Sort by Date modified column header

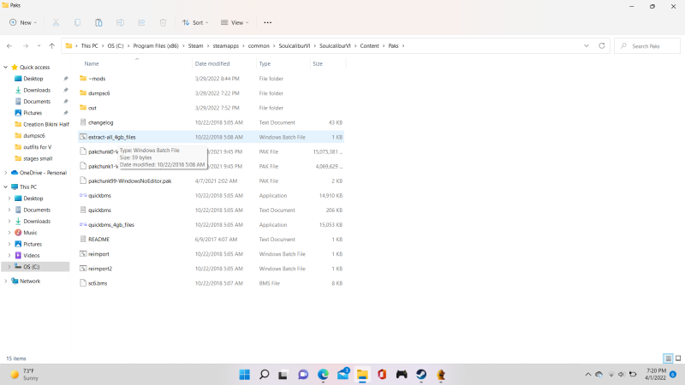click(212, 63)
